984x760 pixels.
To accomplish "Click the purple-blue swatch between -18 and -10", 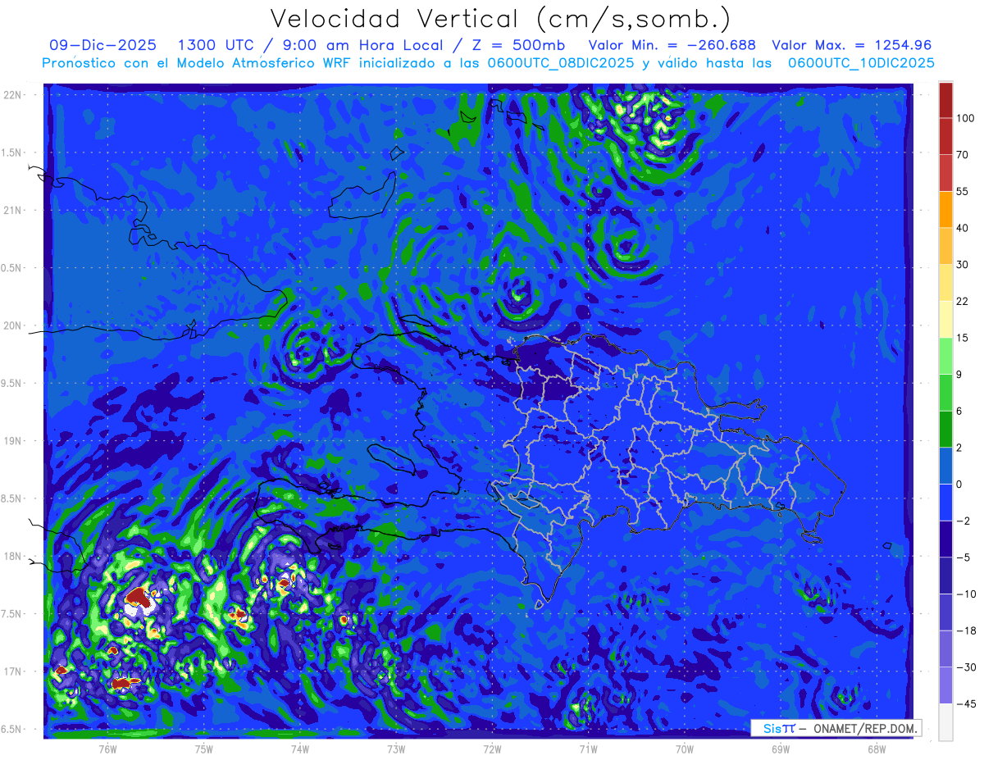I will pyautogui.click(x=945, y=612).
